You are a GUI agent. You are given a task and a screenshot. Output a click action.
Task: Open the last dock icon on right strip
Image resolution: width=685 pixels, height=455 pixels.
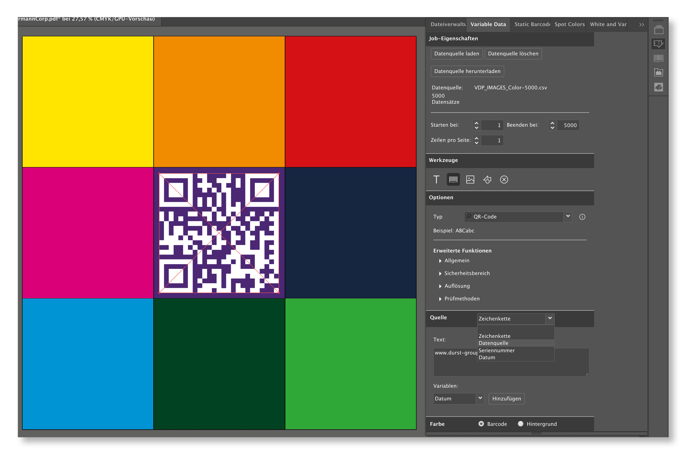(x=658, y=87)
